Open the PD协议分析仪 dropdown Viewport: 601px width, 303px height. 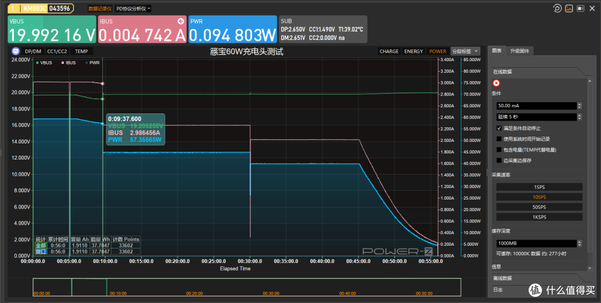coord(133,8)
